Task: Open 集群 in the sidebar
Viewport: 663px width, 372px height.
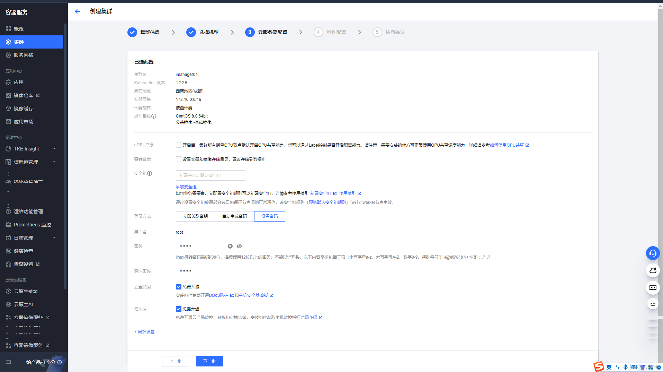Action: click(x=31, y=42)
